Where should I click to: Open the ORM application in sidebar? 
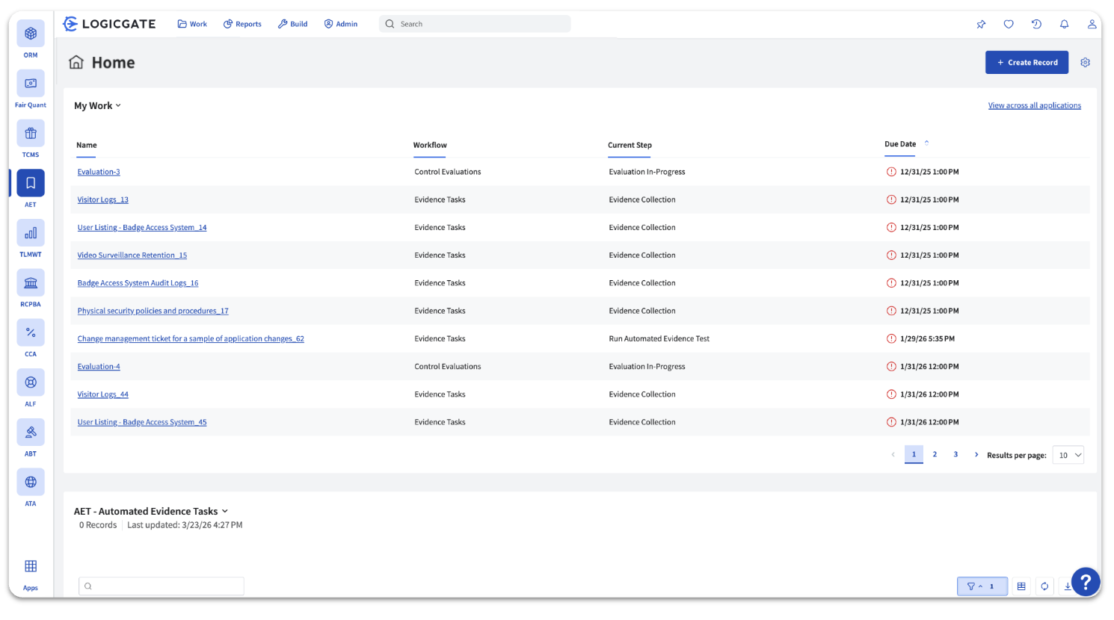click(31, 34)
